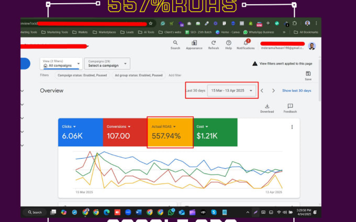Click the Task View icon in the taskbar
This screenshot has height=222, width=356.
click(53, 212)
